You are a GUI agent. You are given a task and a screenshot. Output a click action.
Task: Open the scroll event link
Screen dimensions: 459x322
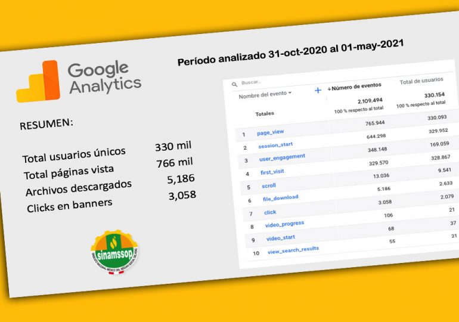pyautogui.click(x=269, y=185)
